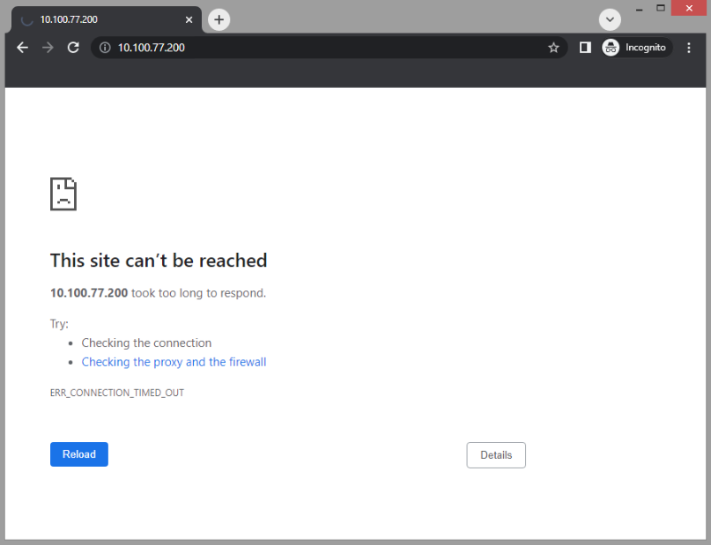Image resolution: width=711 pixels, height=545 pixels.
Task: Click the site information icon in address bar
Action: (x=105, y=48)
